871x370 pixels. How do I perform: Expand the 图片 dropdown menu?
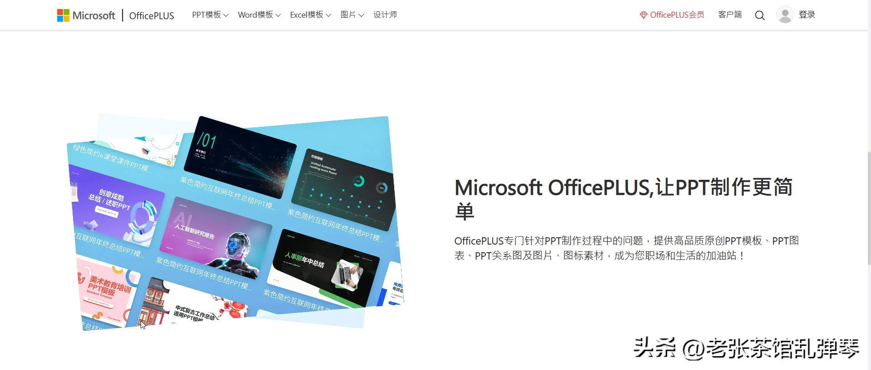tap(352, 15)
